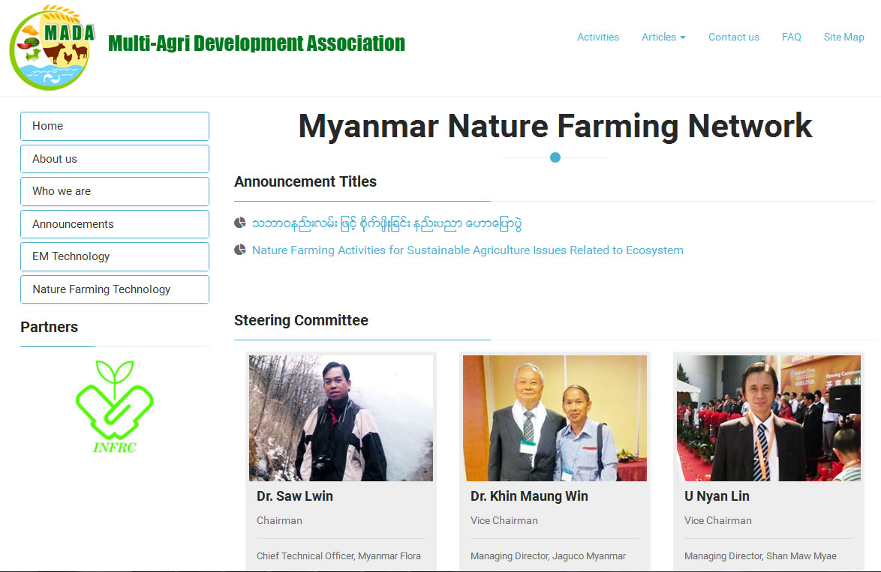Select Who we are in the sidebar
The width and height of the screenshot is (881, 572).
tap(114, 191)
